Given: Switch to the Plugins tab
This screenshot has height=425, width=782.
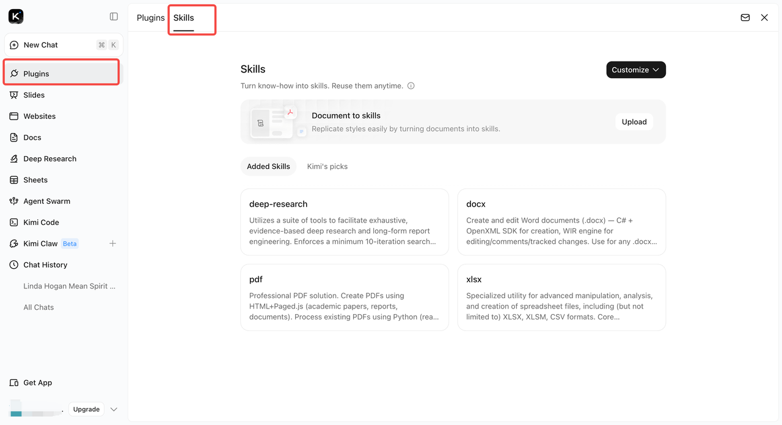Looking at the screenshot, I should pos(151,18).
